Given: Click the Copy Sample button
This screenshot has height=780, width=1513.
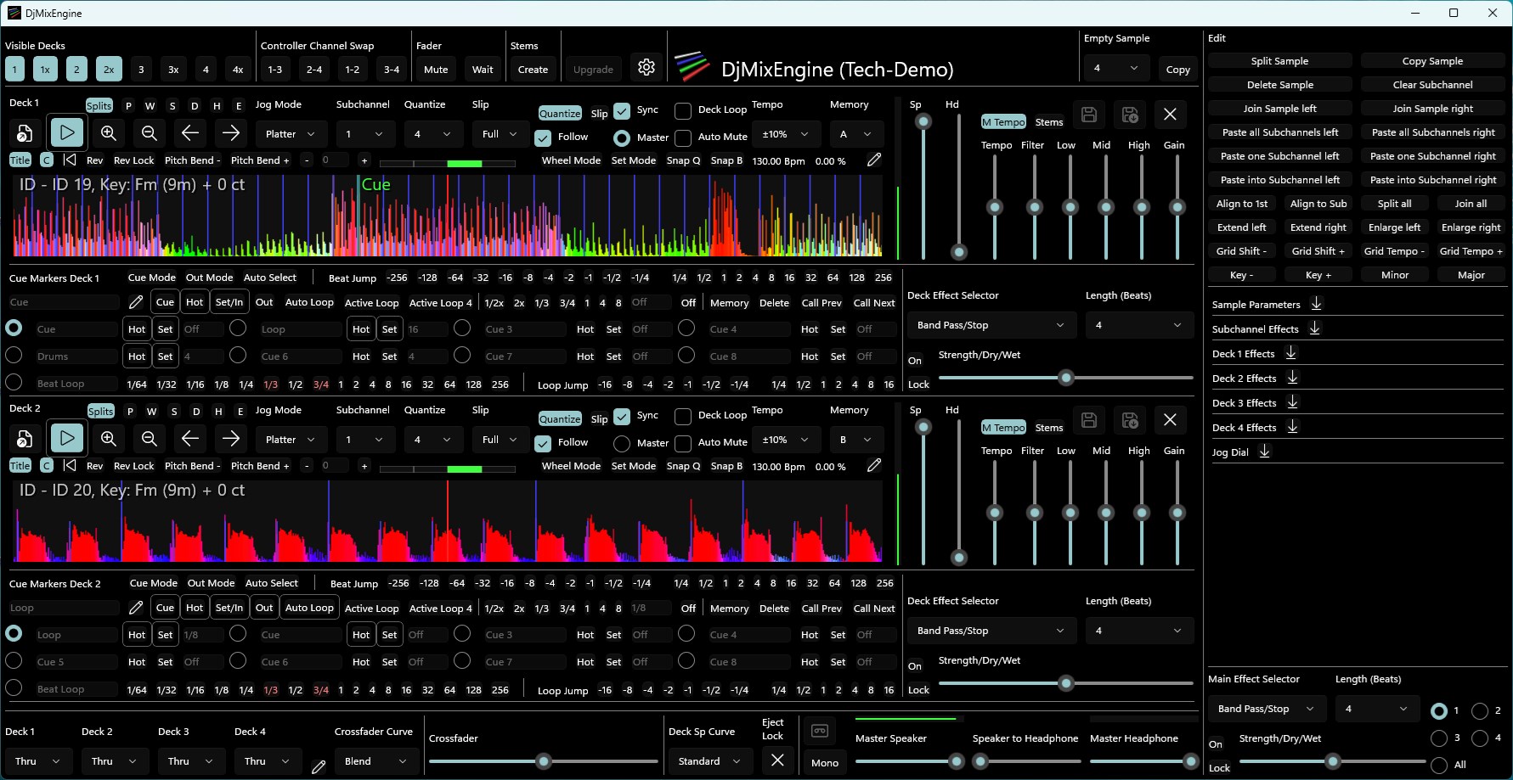Looking at the screenshot, I should 1432,60.
